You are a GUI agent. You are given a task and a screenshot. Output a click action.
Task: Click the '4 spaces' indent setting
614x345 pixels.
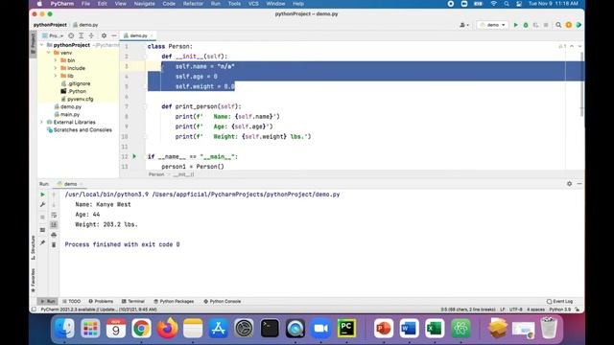click(535, 310)
